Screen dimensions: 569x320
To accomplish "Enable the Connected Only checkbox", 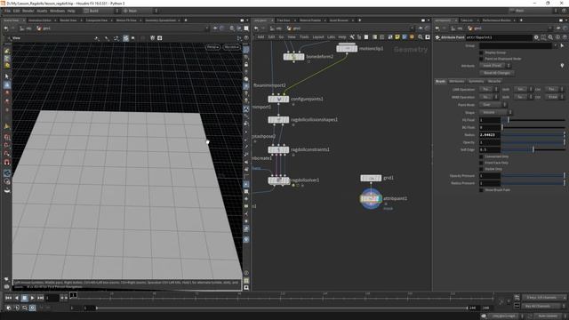I will tap(482, 156).
